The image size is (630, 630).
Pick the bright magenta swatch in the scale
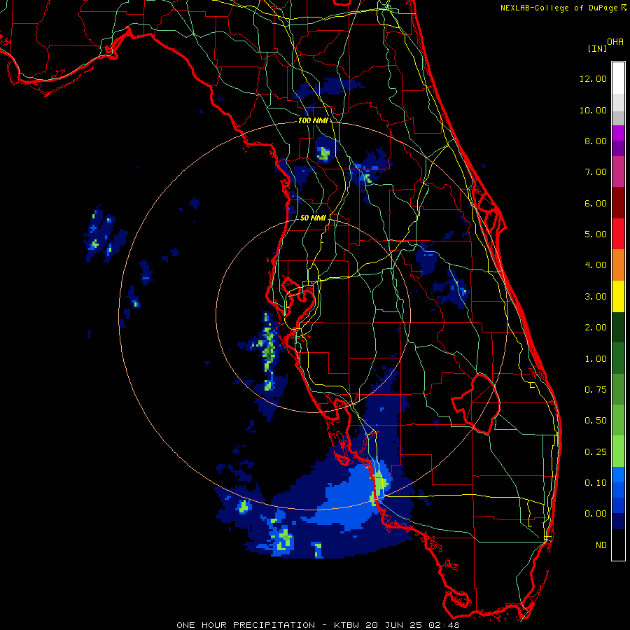618,133
